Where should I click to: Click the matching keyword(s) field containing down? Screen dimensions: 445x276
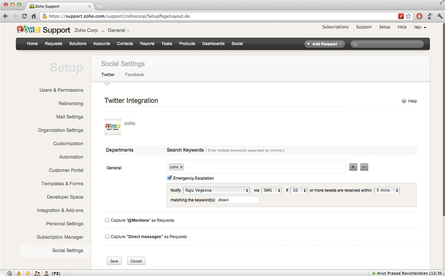[238, 200]
